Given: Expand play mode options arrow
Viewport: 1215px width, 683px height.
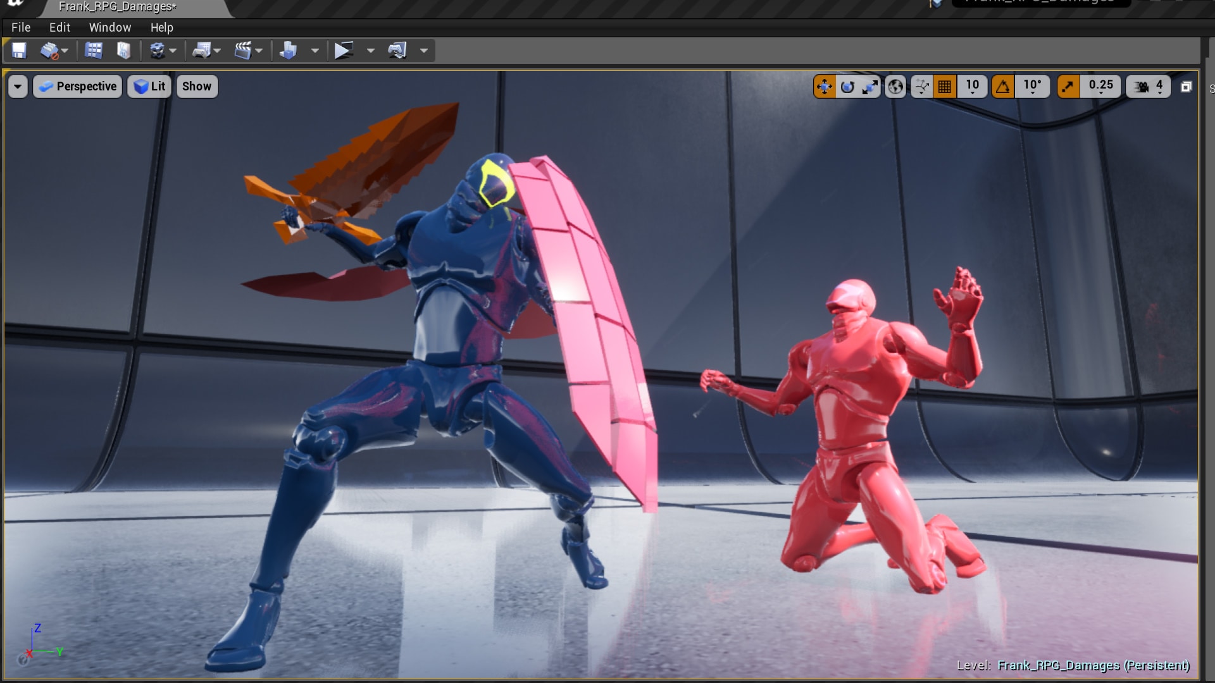Looking at the screenshot, I should click(371, 51).
